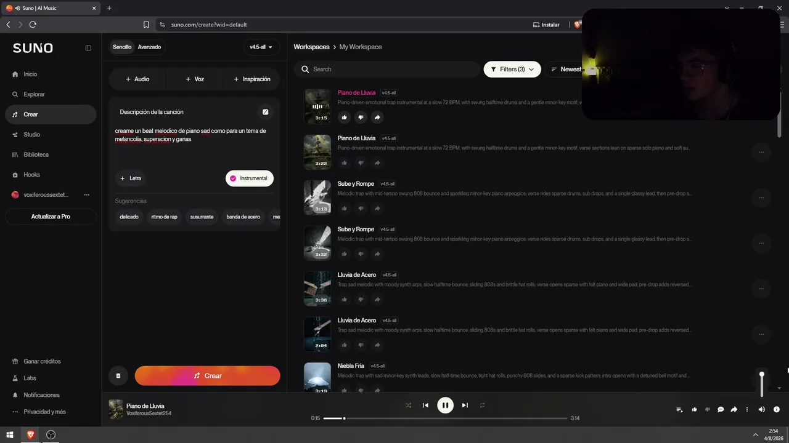Seek within the playback progress bar
789x443 pixels.
coord(445,418)
